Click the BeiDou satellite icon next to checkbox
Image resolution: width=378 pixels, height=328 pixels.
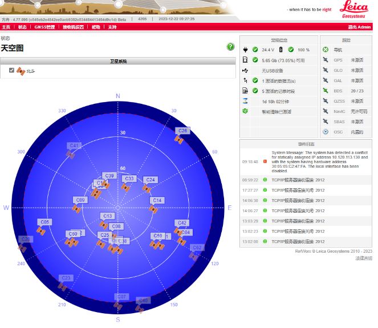[21, 71]
